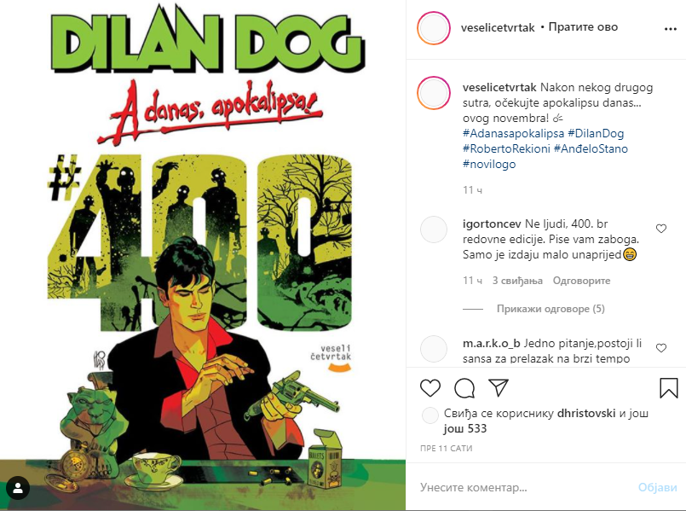Viewport: 686px width, 511px height.
Task: Like the post with heart icon
Action: [430, 388]
